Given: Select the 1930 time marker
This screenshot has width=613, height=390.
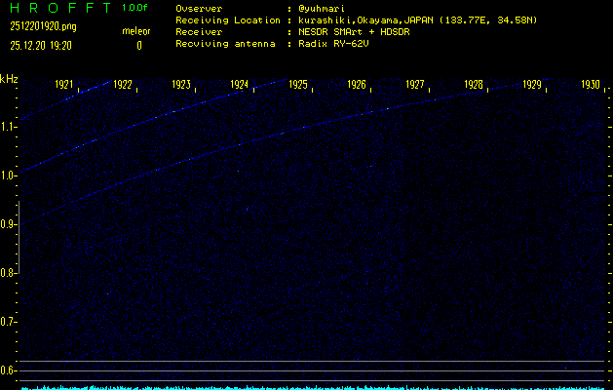Looking at the screenshot, I should 591,86.
